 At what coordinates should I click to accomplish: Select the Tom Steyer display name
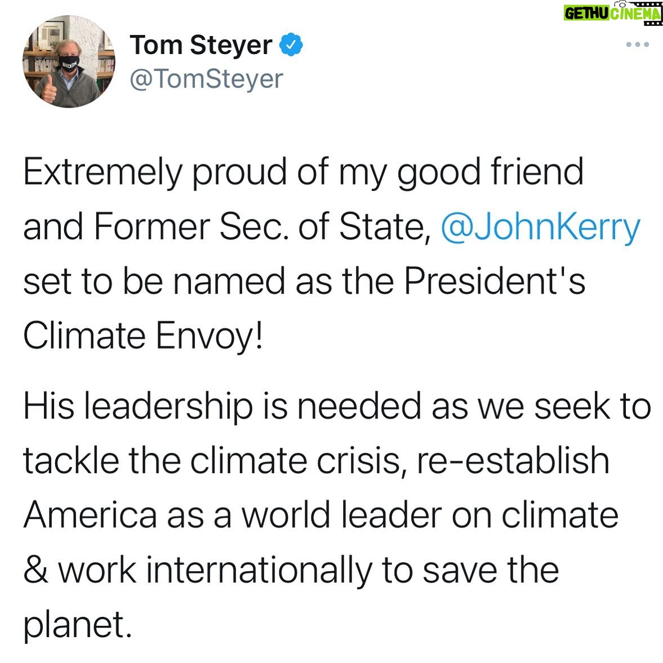201,45
